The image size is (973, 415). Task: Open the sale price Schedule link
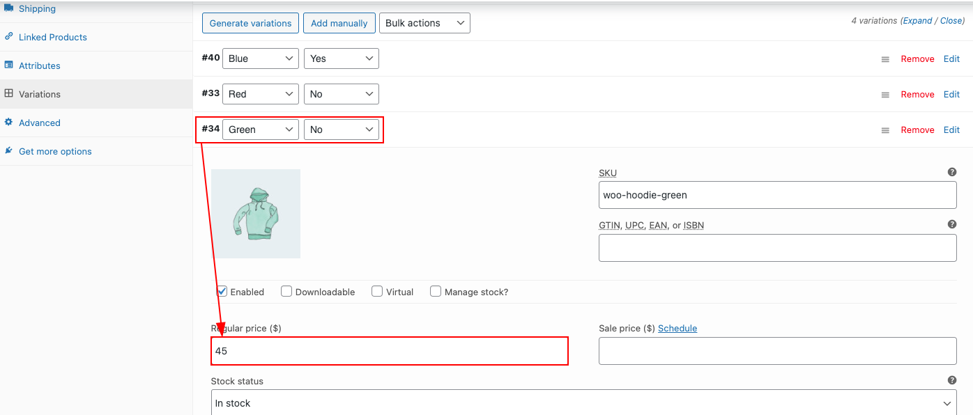(677, 328)
